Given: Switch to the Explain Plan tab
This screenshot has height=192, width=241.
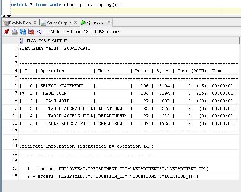Looking at the screenshot, I should [x=20, y=23].
